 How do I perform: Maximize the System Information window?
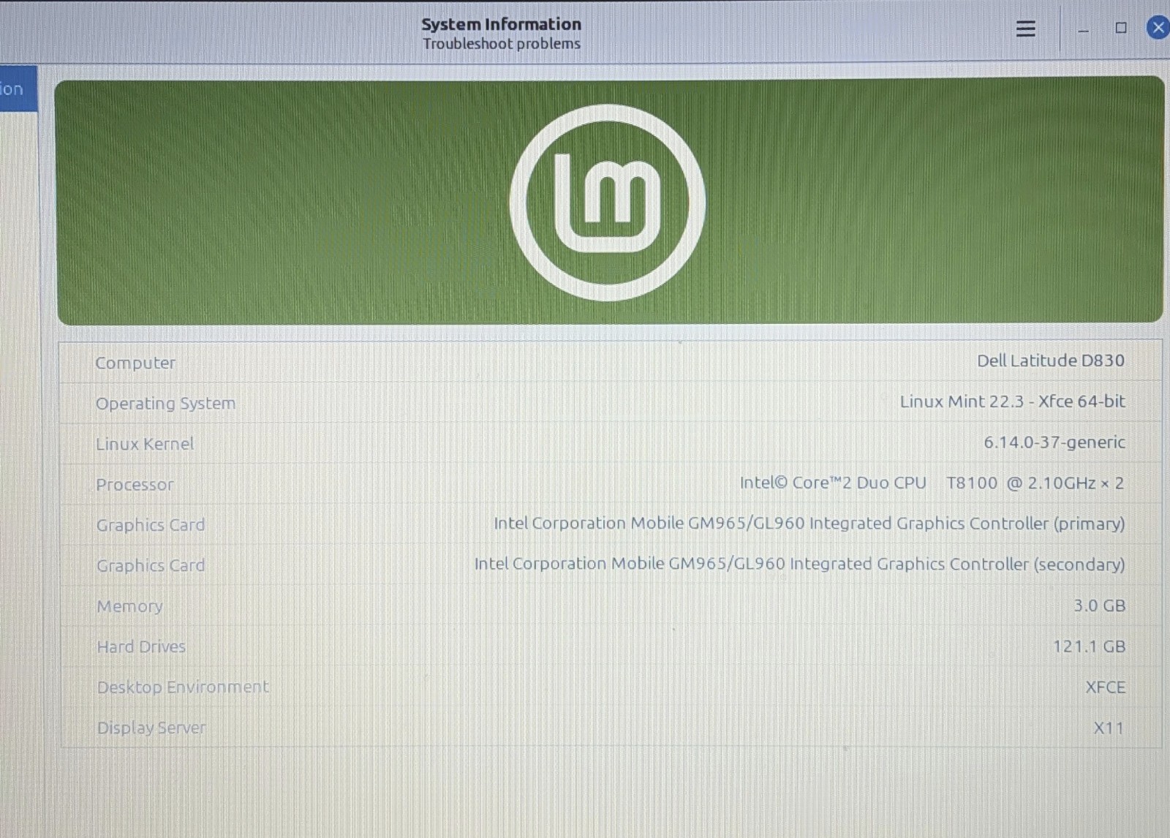[x=1120, y=28]
